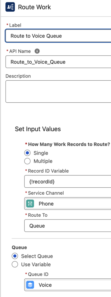111x297 pixels.
Task: Click the Multiple option label text
Action: coord(43,161)
